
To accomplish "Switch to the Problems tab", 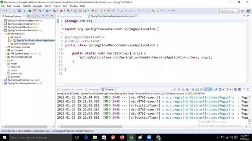I will click(x=65, y=90).
